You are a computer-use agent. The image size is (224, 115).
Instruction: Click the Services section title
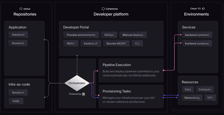tap(189, 27)
